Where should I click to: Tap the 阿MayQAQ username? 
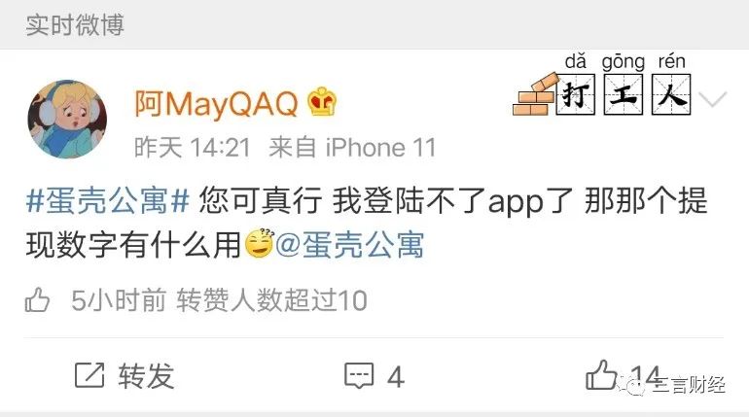coord(216,104)
